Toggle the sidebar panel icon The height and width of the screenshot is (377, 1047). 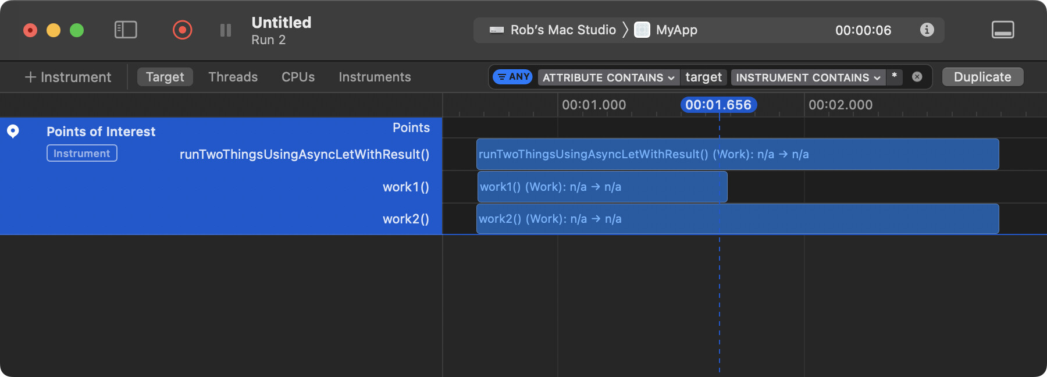(126, 30)
